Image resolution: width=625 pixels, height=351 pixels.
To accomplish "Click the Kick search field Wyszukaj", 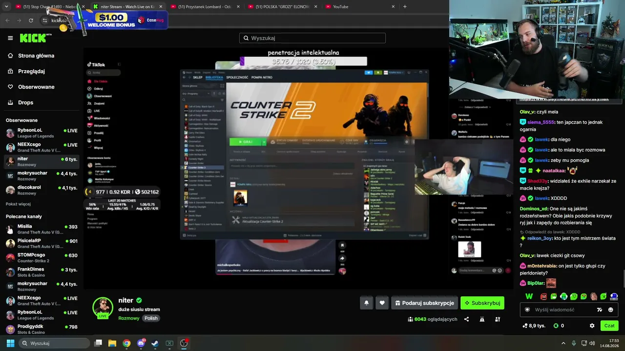I will pos(312,38).
